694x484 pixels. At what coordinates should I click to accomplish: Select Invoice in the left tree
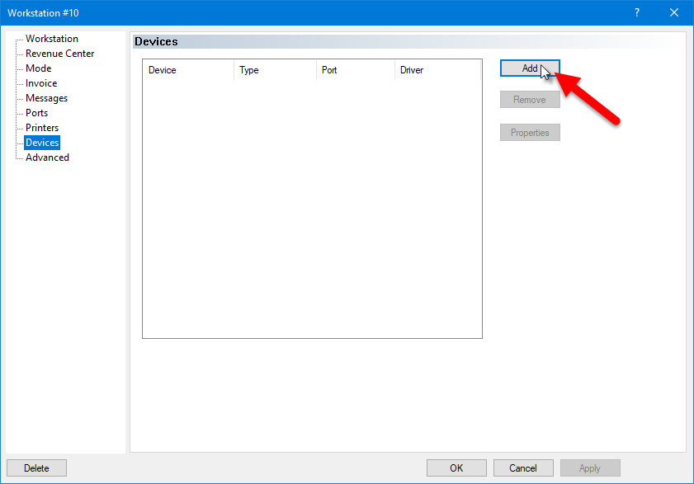[41, 83]
